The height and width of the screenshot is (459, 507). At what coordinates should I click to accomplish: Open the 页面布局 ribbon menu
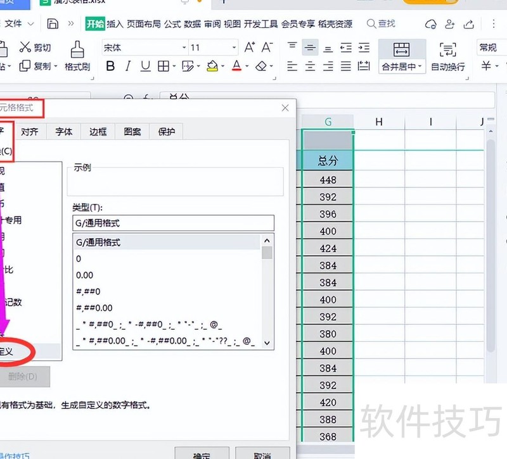tap(143, 24)
